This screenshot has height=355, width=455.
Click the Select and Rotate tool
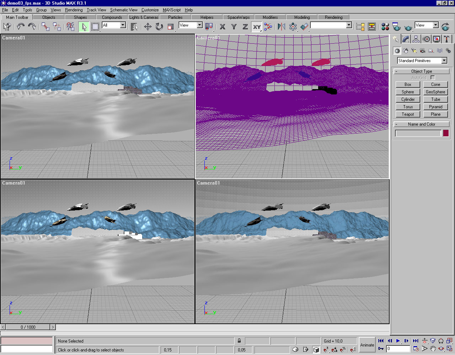point(159,27)
